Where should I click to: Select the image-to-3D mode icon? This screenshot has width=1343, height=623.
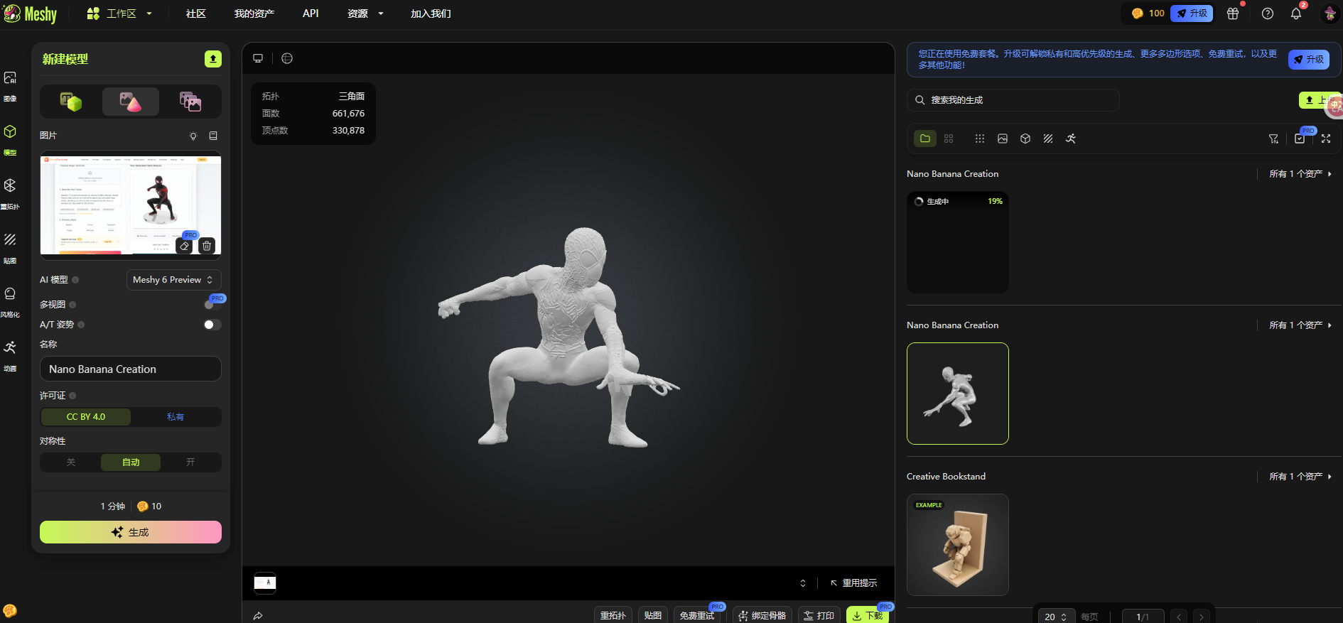pyautogui.click(x=131, y=102)
